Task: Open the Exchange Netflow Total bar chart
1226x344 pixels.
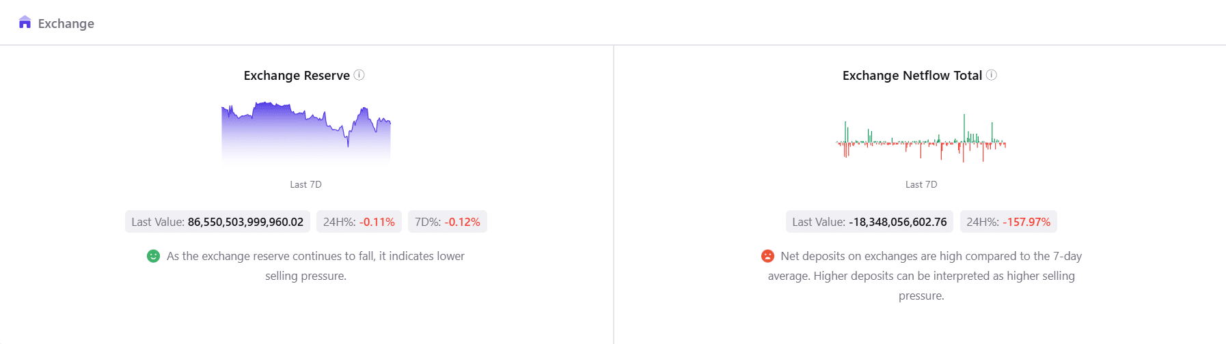Action: (921, 139)
